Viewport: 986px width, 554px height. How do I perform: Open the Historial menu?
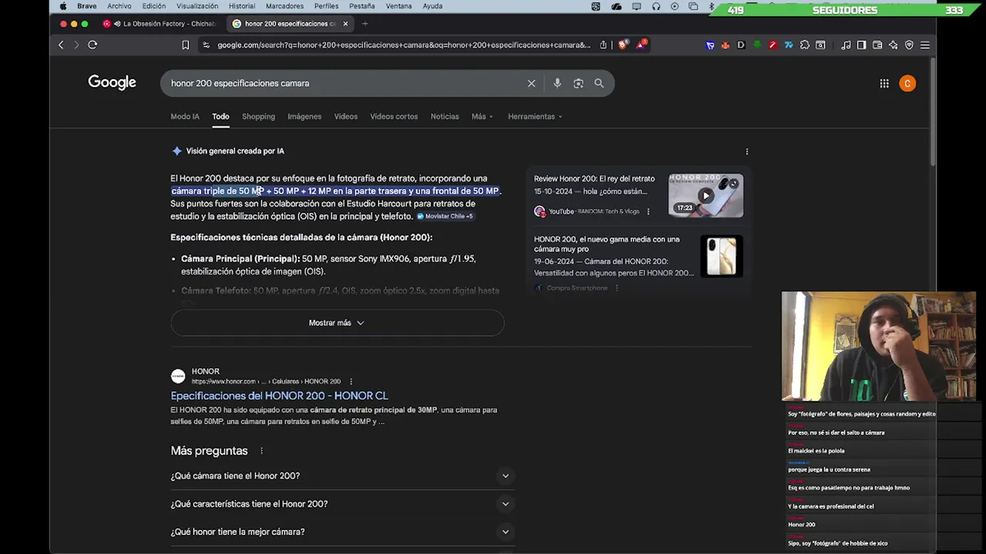coord(242,6)
